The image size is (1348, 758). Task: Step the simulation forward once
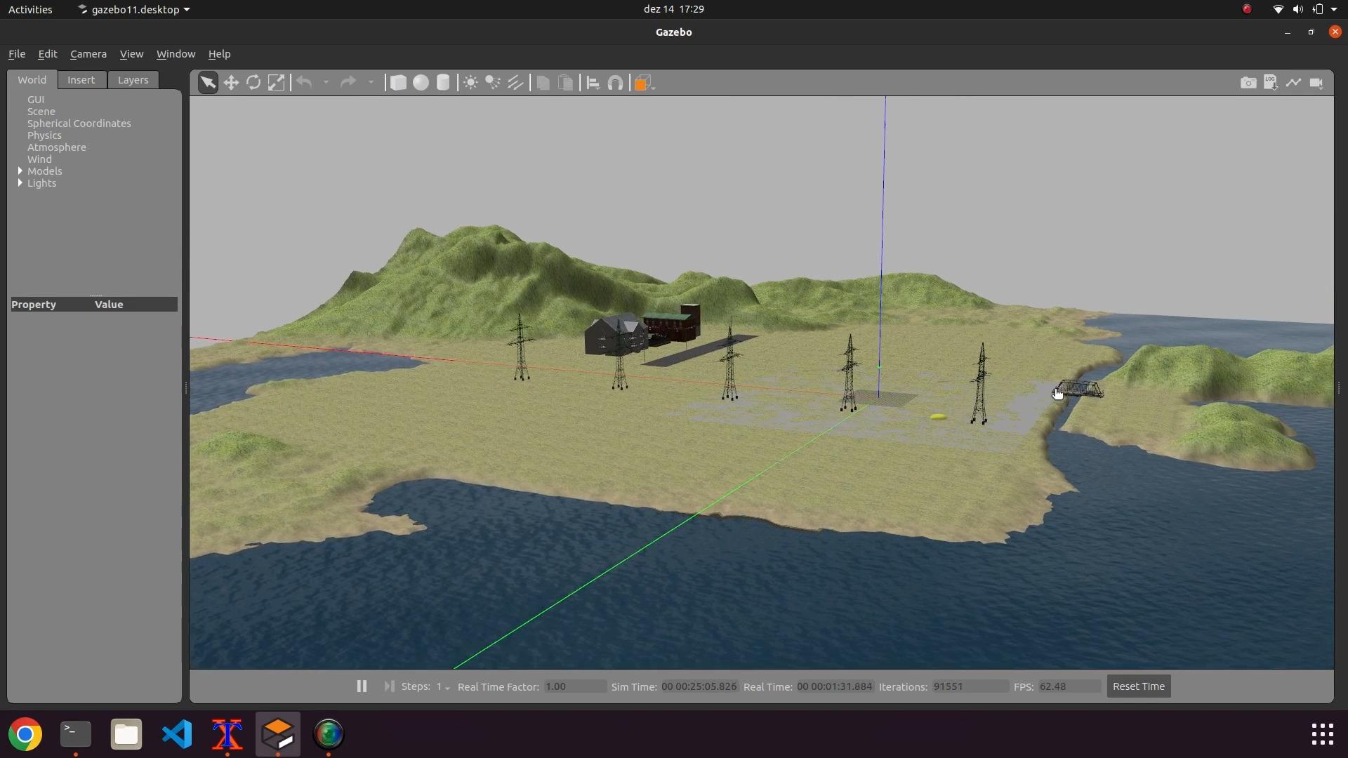point(389,686)
